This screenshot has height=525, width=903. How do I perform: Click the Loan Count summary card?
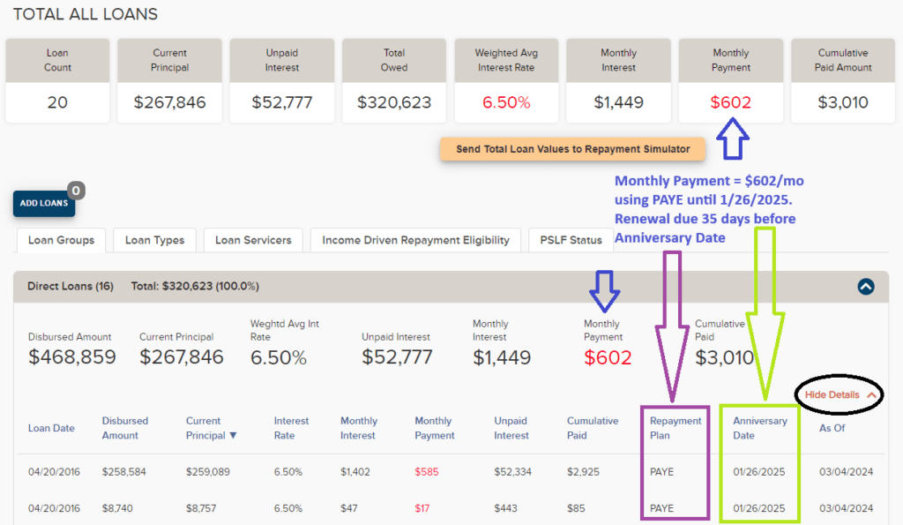click(57, 81)
